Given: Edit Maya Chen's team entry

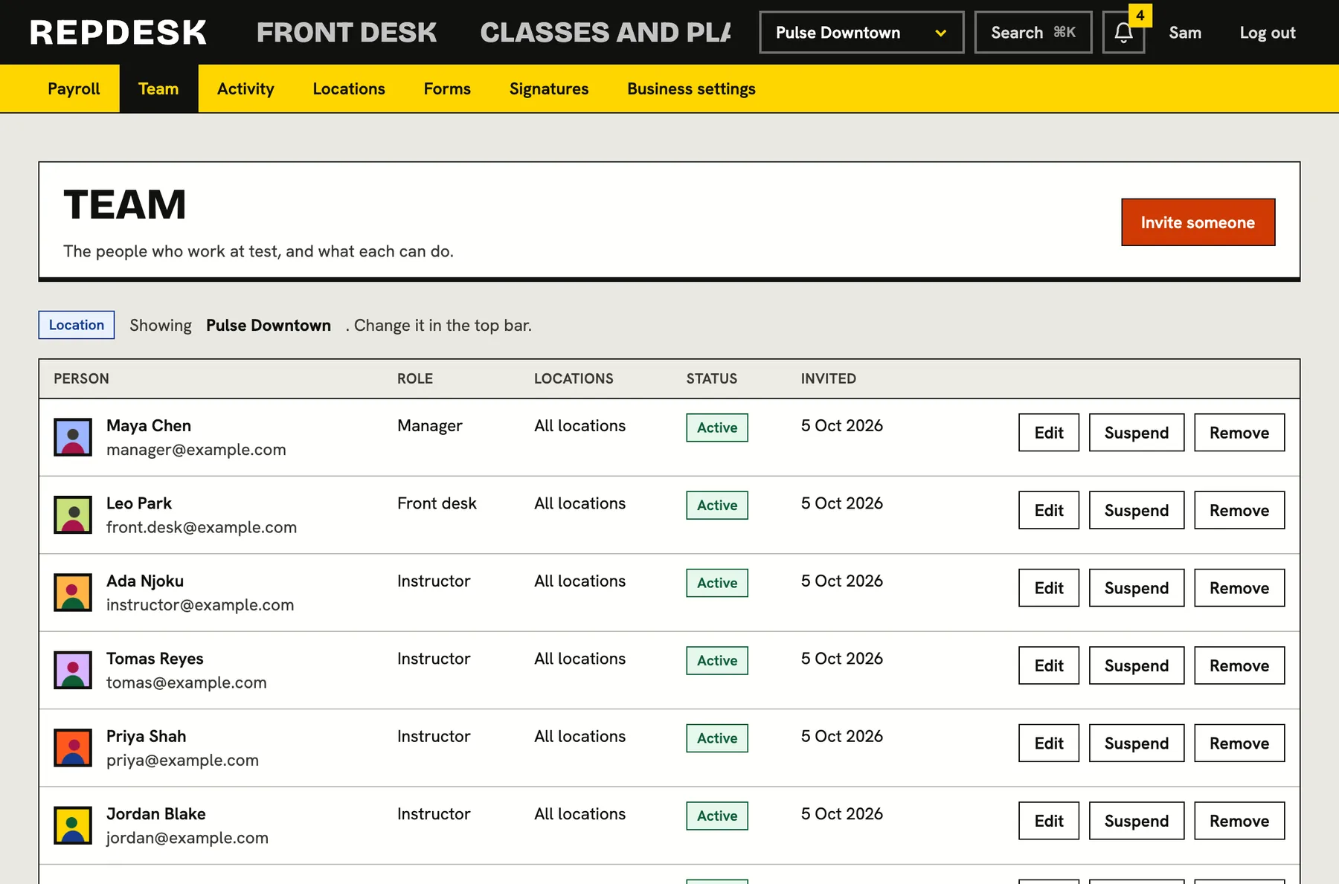Looking at the screenshot, I should coord(1048,433).
